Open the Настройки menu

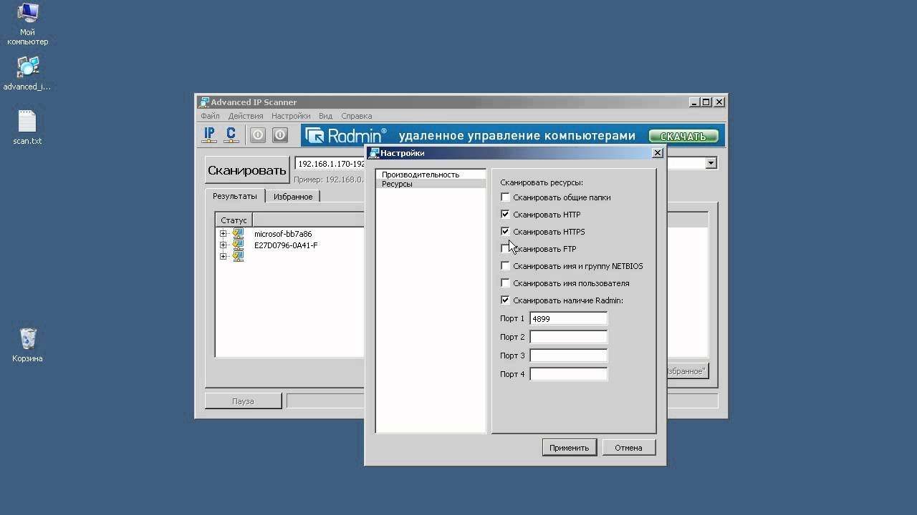(x=291, y=116)
